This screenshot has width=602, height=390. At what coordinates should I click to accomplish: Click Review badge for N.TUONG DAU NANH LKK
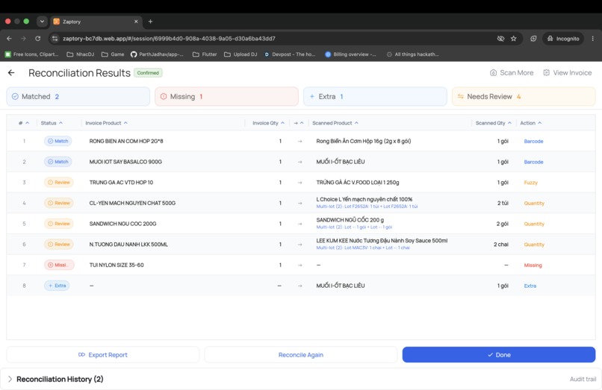(59, 245)
